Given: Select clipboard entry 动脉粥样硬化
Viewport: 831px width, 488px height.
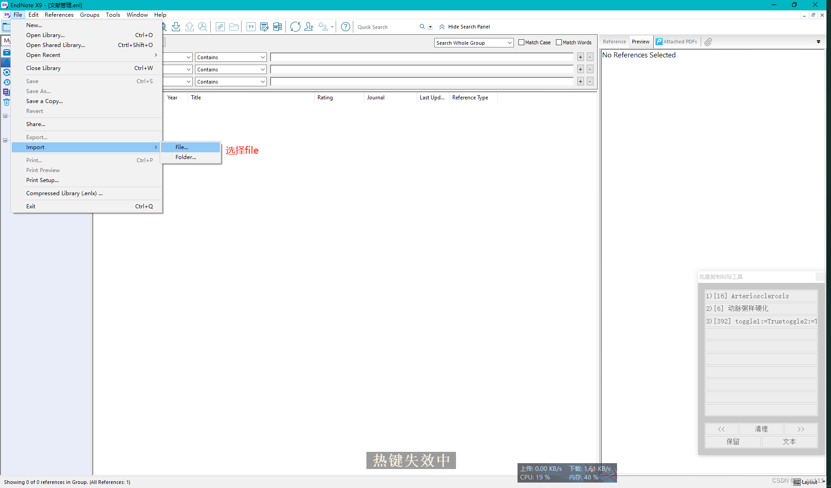Looking at the screenshot, I should point(761,309).
